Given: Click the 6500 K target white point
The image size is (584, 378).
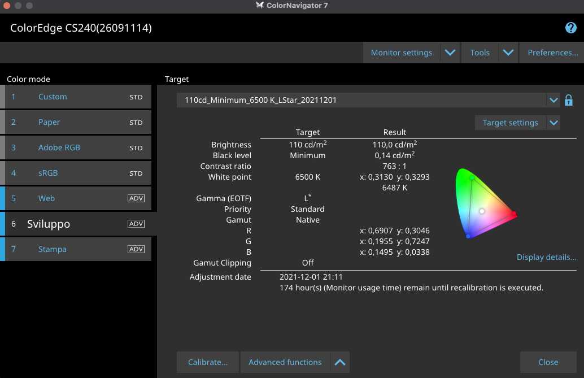Looking at the screenshot, I should [x=308, y=177].
